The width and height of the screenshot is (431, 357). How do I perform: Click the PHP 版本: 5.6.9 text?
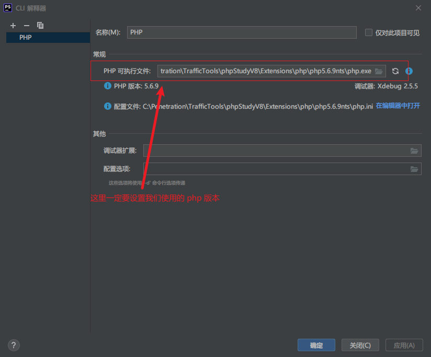click(x=137, y=86)
